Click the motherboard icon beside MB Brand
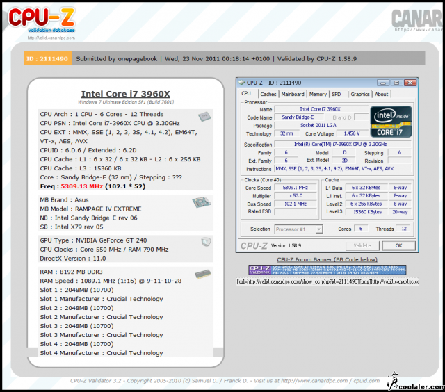The image size is (445, 392). (201, 202)
